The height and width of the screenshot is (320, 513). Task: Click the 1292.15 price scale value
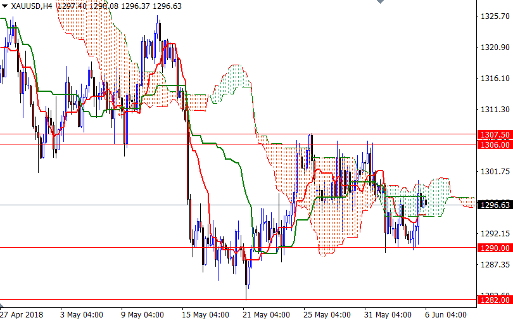point(495,234)
